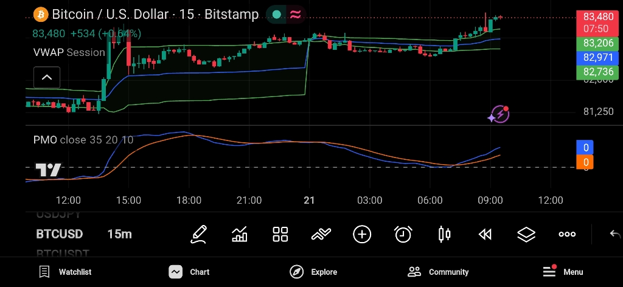Tap the 81,250 price scale value

click(599, 112)
